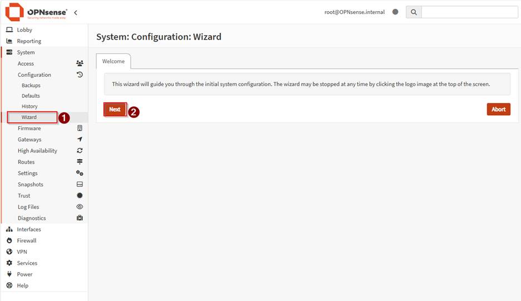Click the Settings gears icon

(x=80, y=173)
